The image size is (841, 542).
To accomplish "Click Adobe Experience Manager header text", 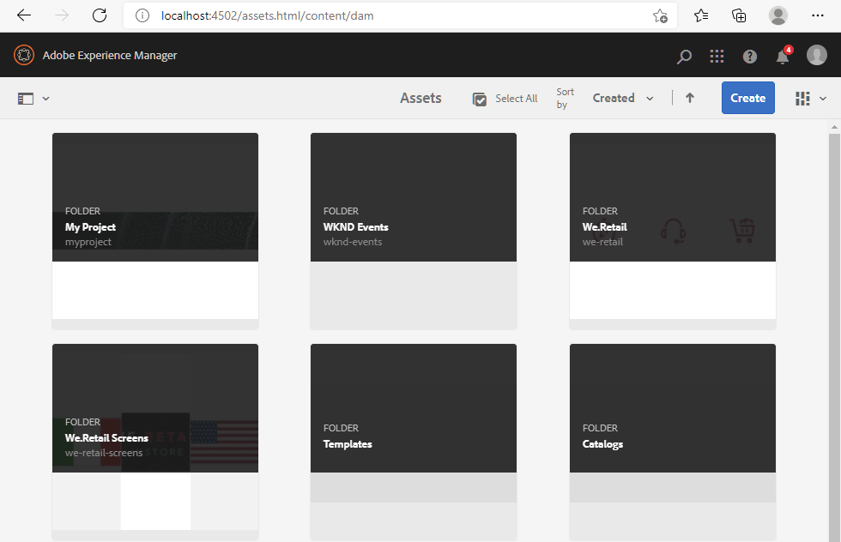I will (110, 55).
